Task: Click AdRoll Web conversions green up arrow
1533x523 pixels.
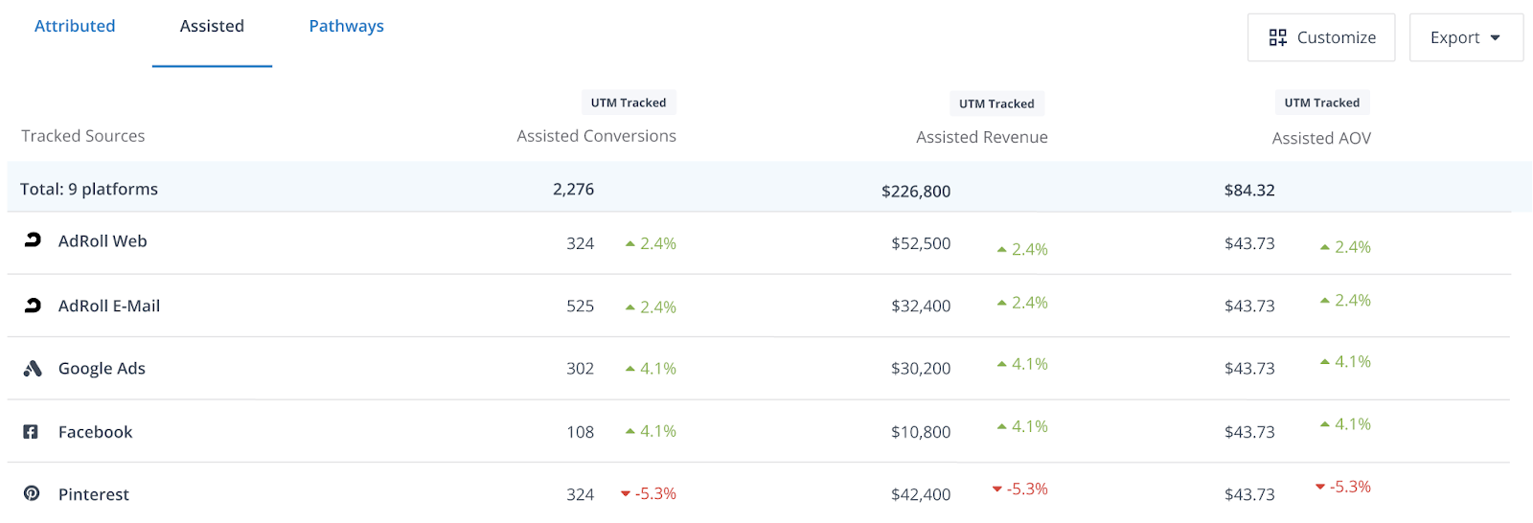Action: coord(630,244)
